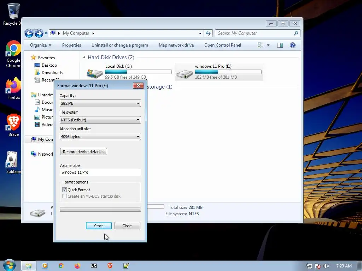The height and width of the screenshot is (271, 362).
Task: Close Format dialog with red X
Action: (x=138, y=85)
